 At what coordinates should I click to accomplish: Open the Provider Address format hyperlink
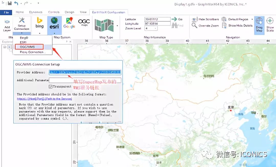[x=44, y=99]
